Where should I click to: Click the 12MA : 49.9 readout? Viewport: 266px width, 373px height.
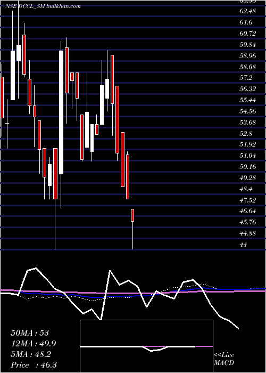click(x=34, y=344)
